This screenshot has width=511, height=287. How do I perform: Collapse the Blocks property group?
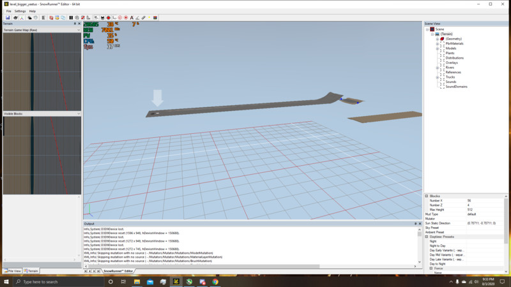click(x=427, y=196)
